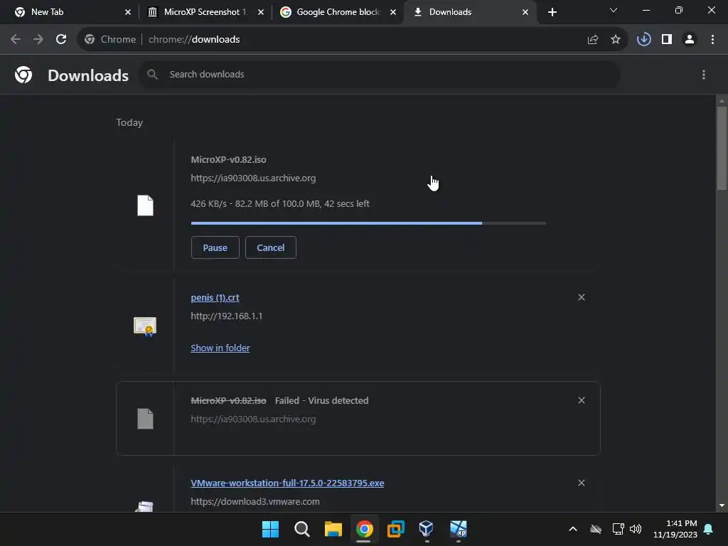Bookmark this tab with the star icon
728x546 pixels.
[615, 40]
